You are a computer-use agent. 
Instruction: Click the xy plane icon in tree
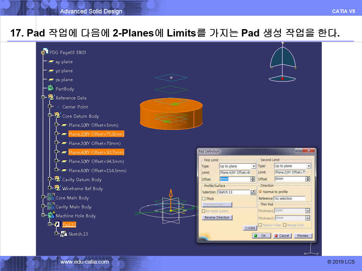click(x=51, y=62)
